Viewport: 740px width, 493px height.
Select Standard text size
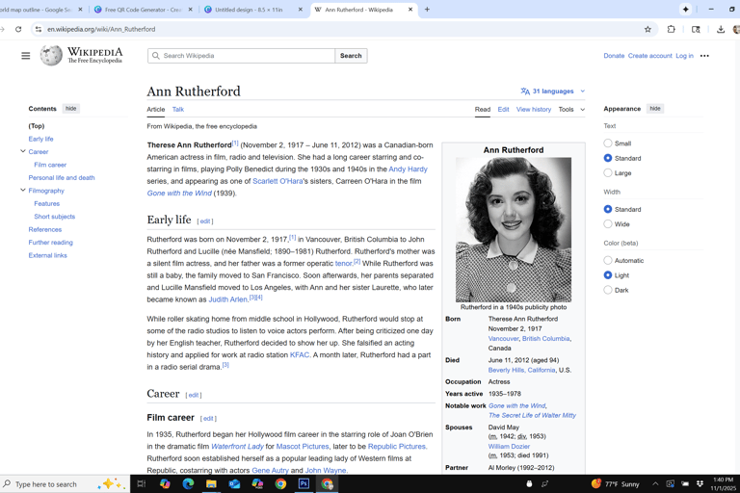coord(608,158)
